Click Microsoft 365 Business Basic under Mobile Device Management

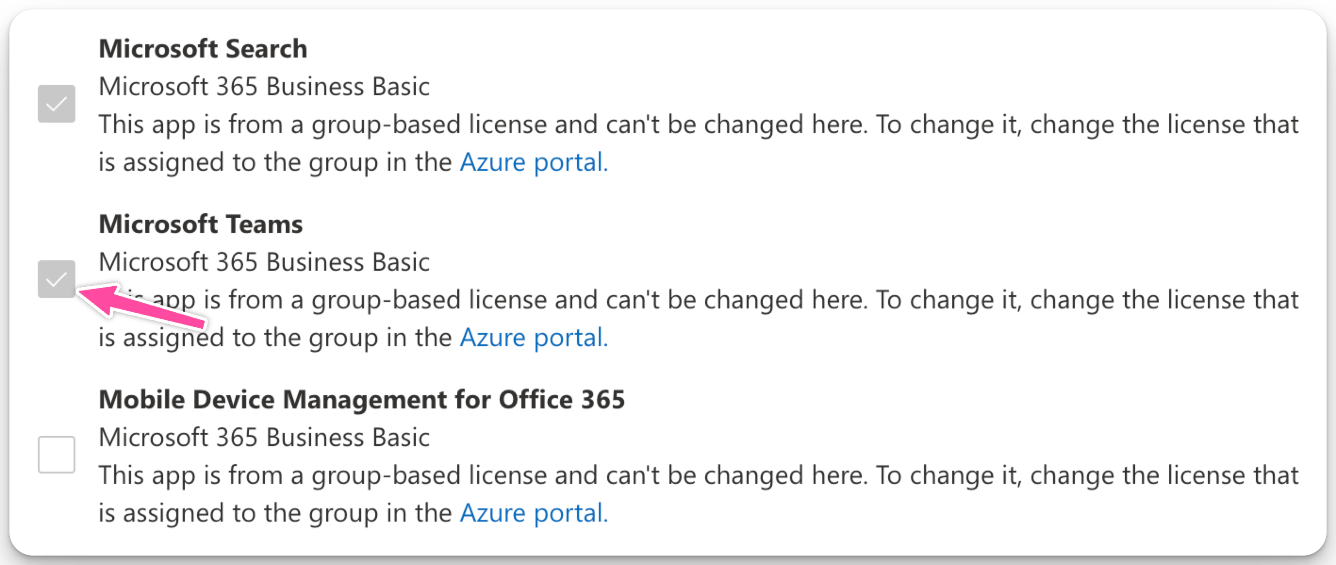[x=264, y=437]
